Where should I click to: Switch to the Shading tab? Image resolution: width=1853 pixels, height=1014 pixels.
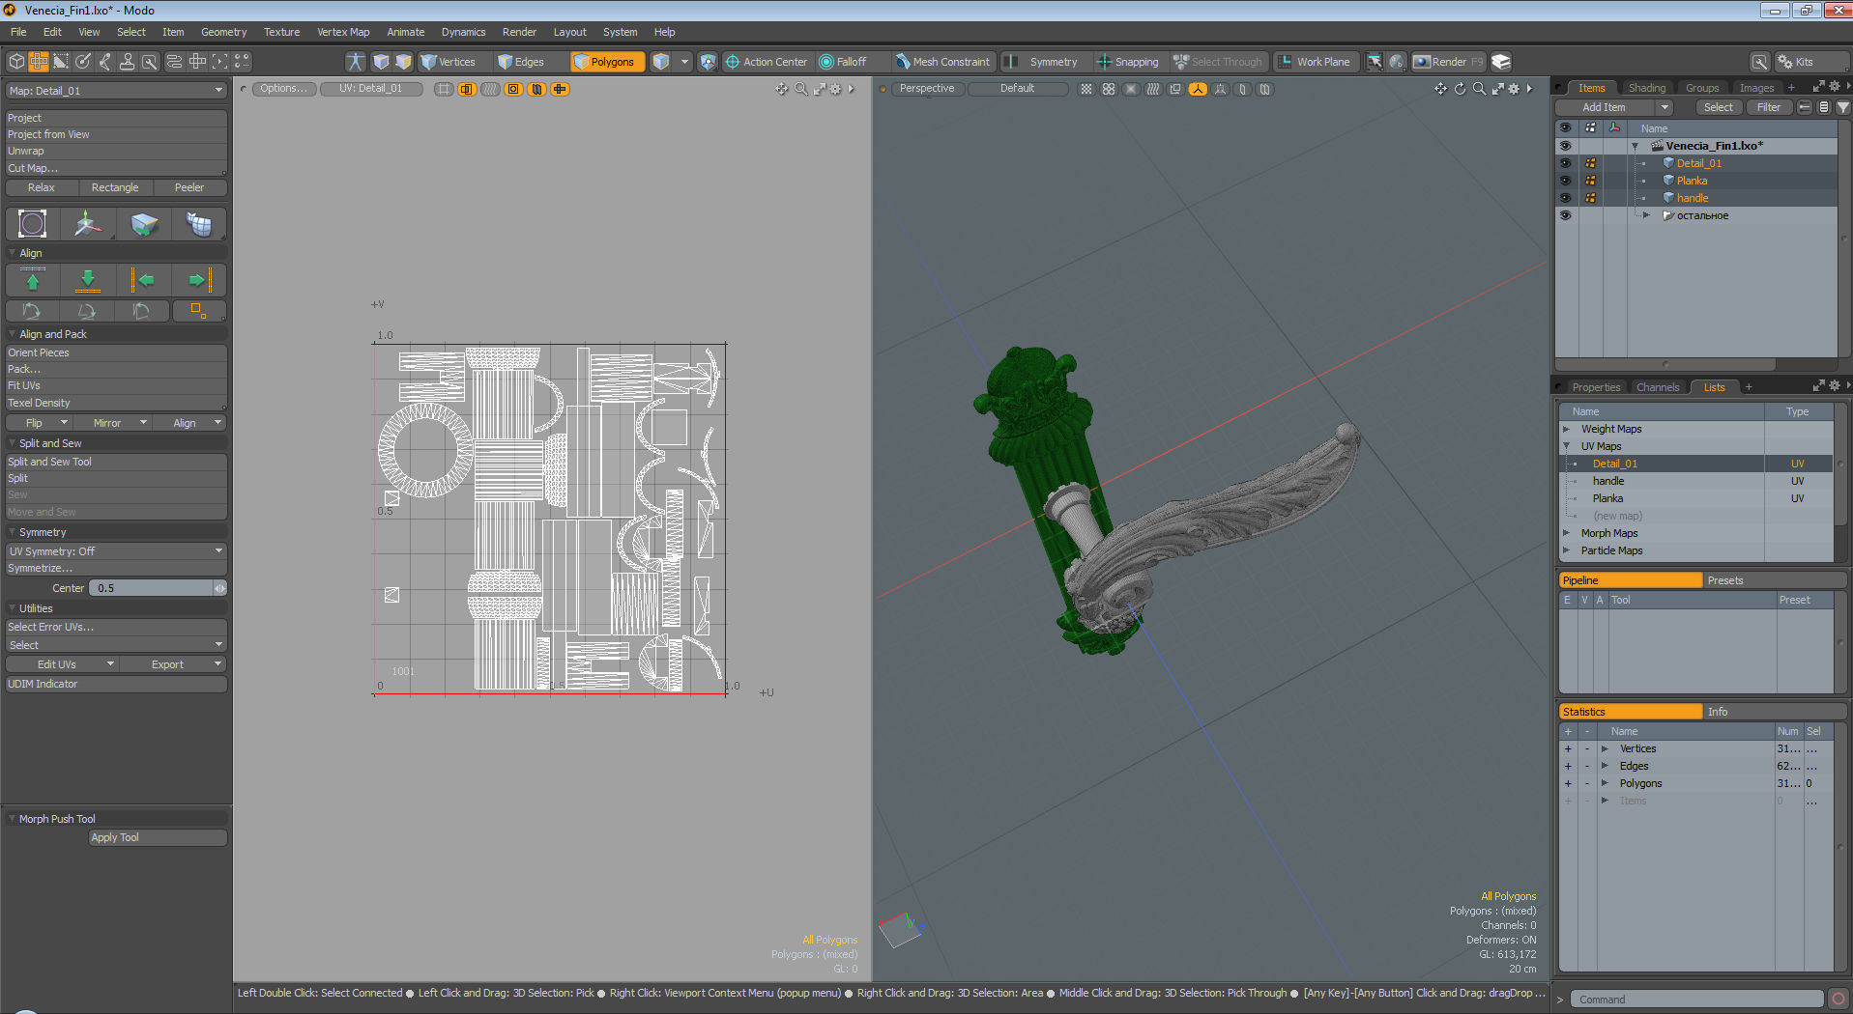(1646, 88)
